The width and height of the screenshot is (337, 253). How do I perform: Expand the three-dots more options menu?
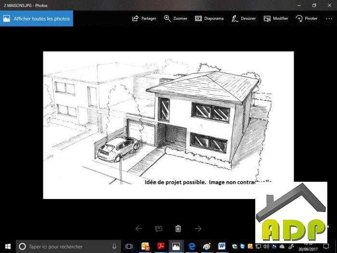pyautogui.click(x=328, y=18)
